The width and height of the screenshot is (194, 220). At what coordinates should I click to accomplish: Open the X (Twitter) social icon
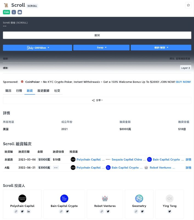14,12
